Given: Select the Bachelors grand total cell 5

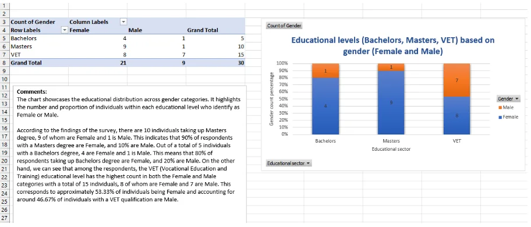Looking at the screenshot, I should pyautogui.click(x=215, y=38).
